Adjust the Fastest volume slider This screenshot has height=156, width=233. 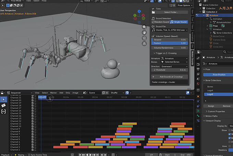click(x=169, y=43)
